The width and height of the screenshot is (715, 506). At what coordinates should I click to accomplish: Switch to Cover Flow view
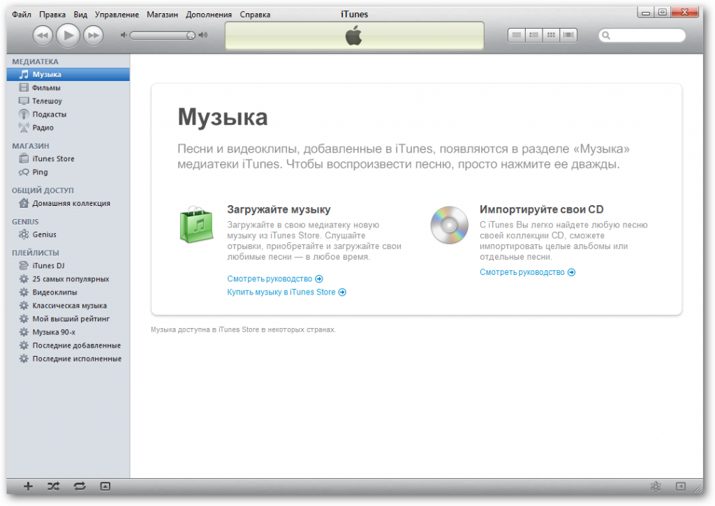click(x=569, y=34)
